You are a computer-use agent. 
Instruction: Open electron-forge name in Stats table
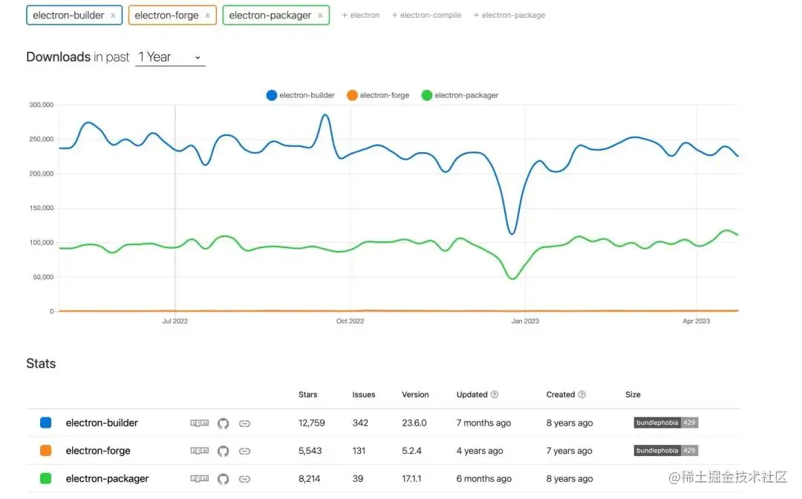coord(98,451)
